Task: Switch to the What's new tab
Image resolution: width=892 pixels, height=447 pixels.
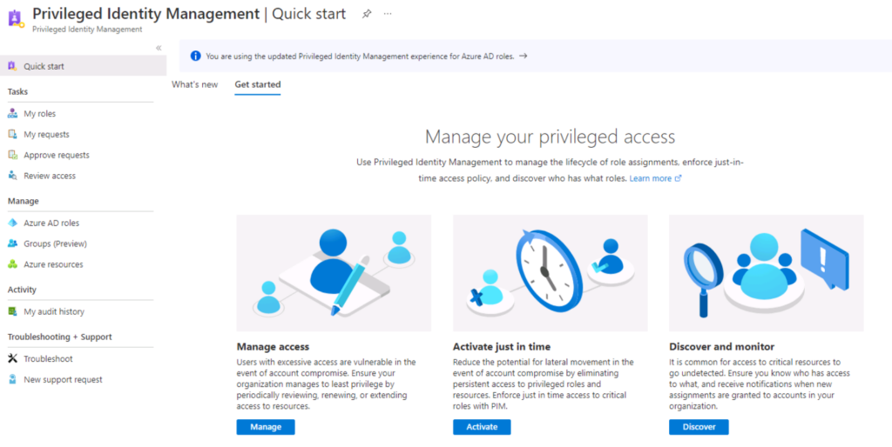Action: [x=194, y=84]
